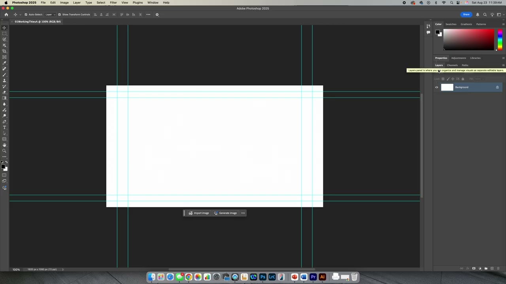
Task: Click Delete layer trash icon in Layers panel
Action: point(498,269)
